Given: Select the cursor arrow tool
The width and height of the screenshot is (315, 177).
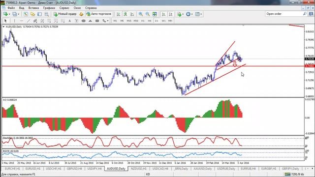Looking at the screenshot, I should pyautogui.click(x=5, y=21).
